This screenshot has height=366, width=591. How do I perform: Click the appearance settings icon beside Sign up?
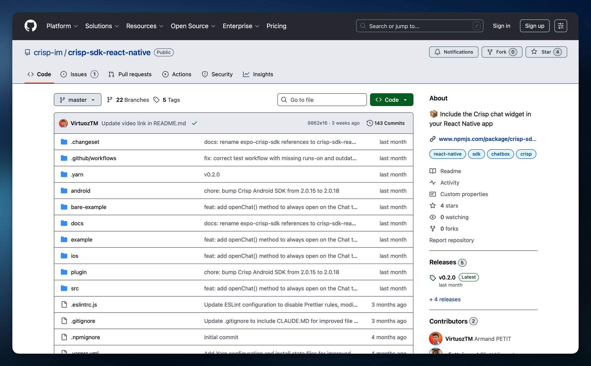click(560, 26)
